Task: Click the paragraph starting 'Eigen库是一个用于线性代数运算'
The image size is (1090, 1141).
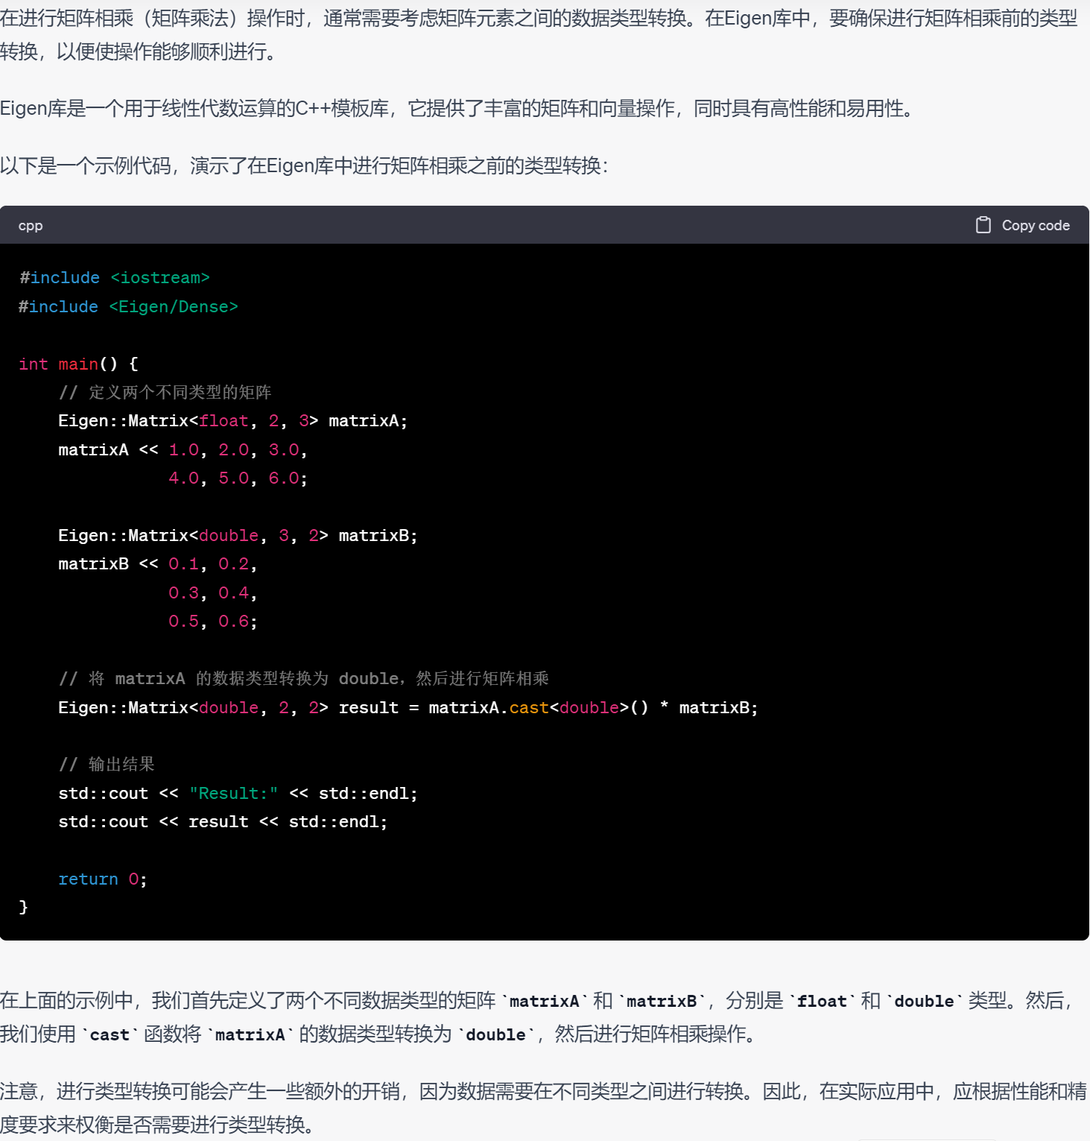Action: point(457,109)
